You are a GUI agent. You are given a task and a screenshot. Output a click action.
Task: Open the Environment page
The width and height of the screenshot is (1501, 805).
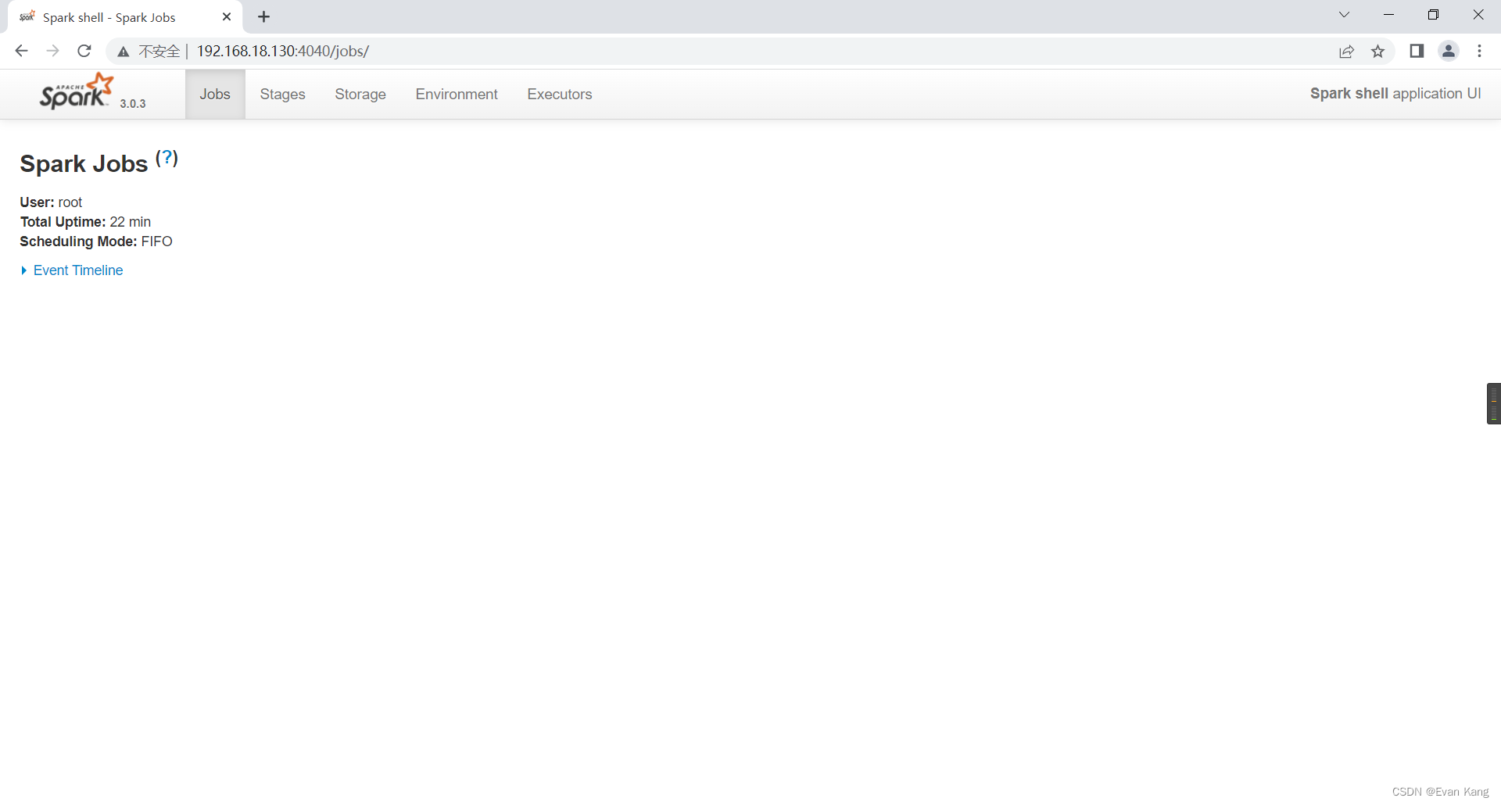click(457, 94)
